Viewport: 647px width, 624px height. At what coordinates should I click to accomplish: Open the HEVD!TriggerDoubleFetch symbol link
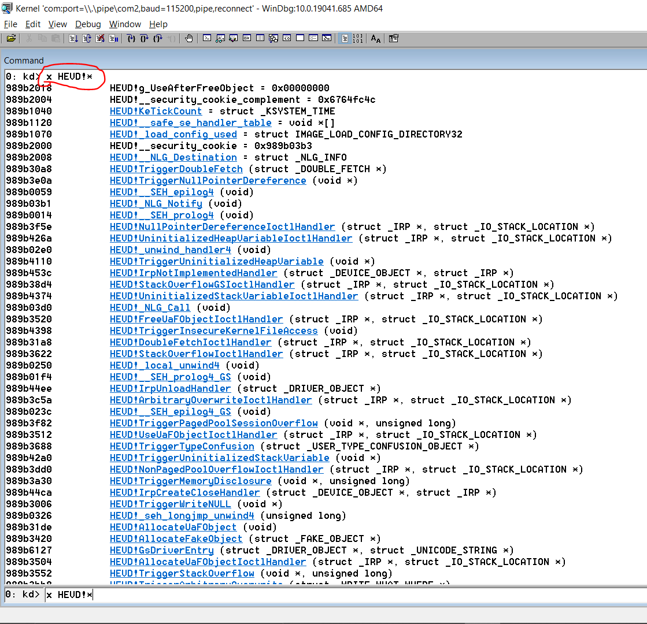(x=176, y=169)
